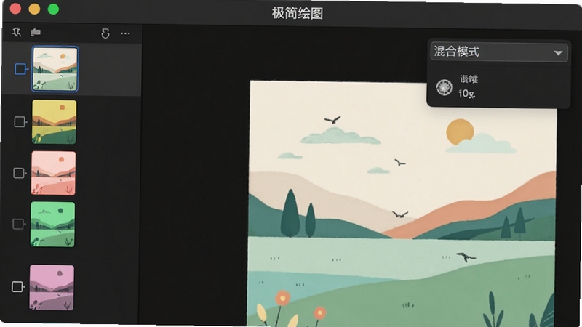Minimize the window with the yellow button
This screenshot has height=327, width=582.
(x=34, y=9)
